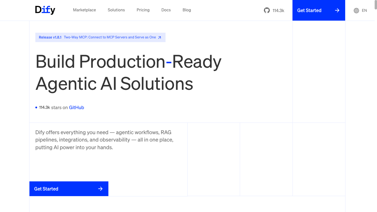377x212 pixels.
Task: Open the EN language selector
Action: pyautogui.click(x=364, y=11)
